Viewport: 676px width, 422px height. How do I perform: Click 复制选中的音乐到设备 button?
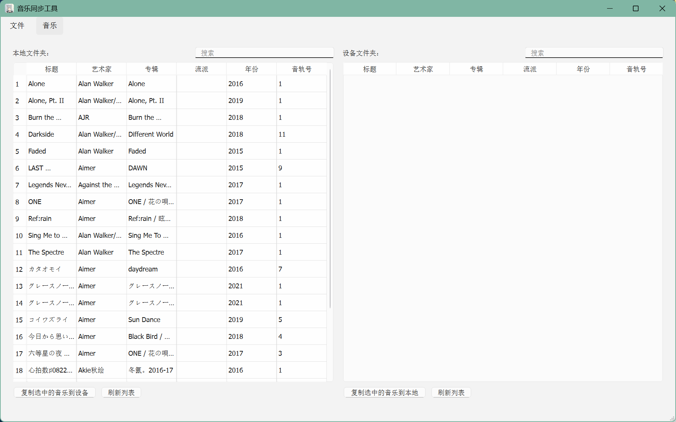point(55,392)
